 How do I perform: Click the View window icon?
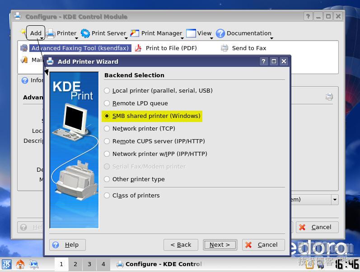[x=191, y=33]
